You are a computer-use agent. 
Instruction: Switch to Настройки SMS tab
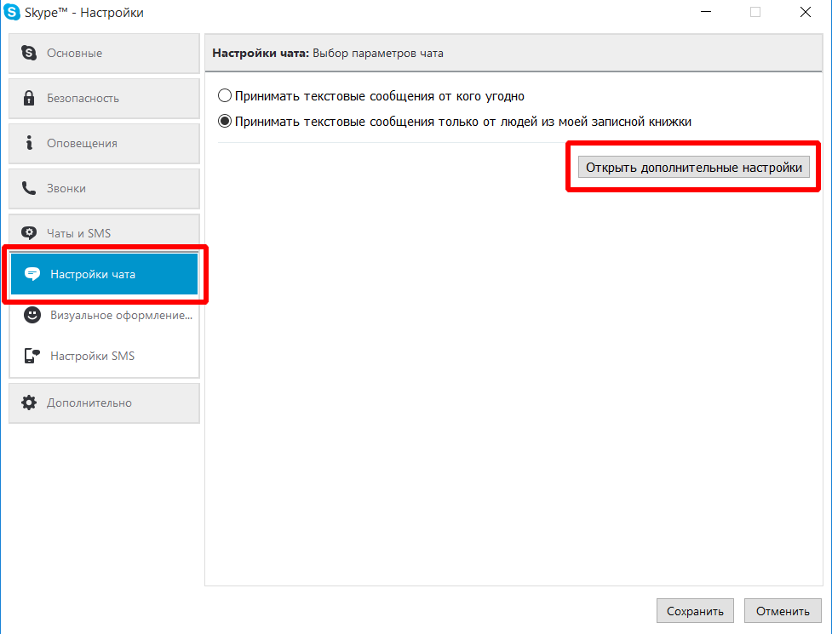tap(104, 356)
